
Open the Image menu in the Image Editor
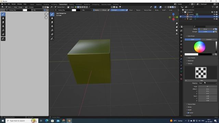tap(21, 7)
